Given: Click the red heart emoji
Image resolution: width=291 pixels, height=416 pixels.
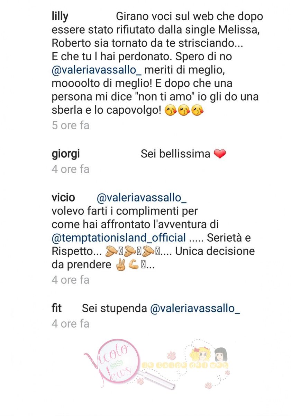Looking at the screenshot, I should [x=220, y=154].
